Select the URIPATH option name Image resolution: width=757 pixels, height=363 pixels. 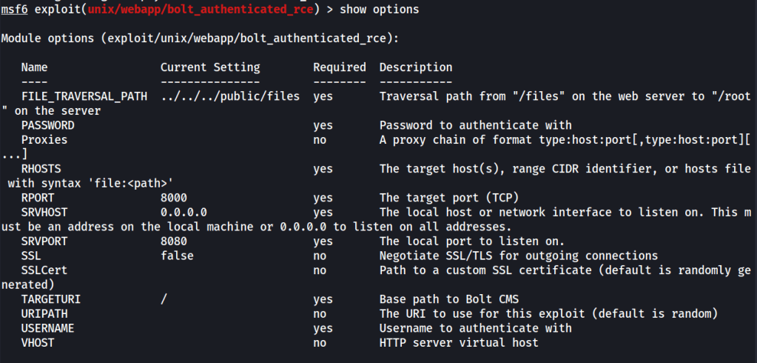(x=44, y=313)
